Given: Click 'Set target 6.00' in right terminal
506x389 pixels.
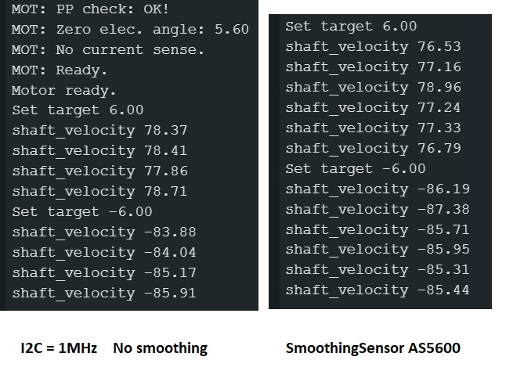Looking at the screenshot, I should (x=351, y=27).
